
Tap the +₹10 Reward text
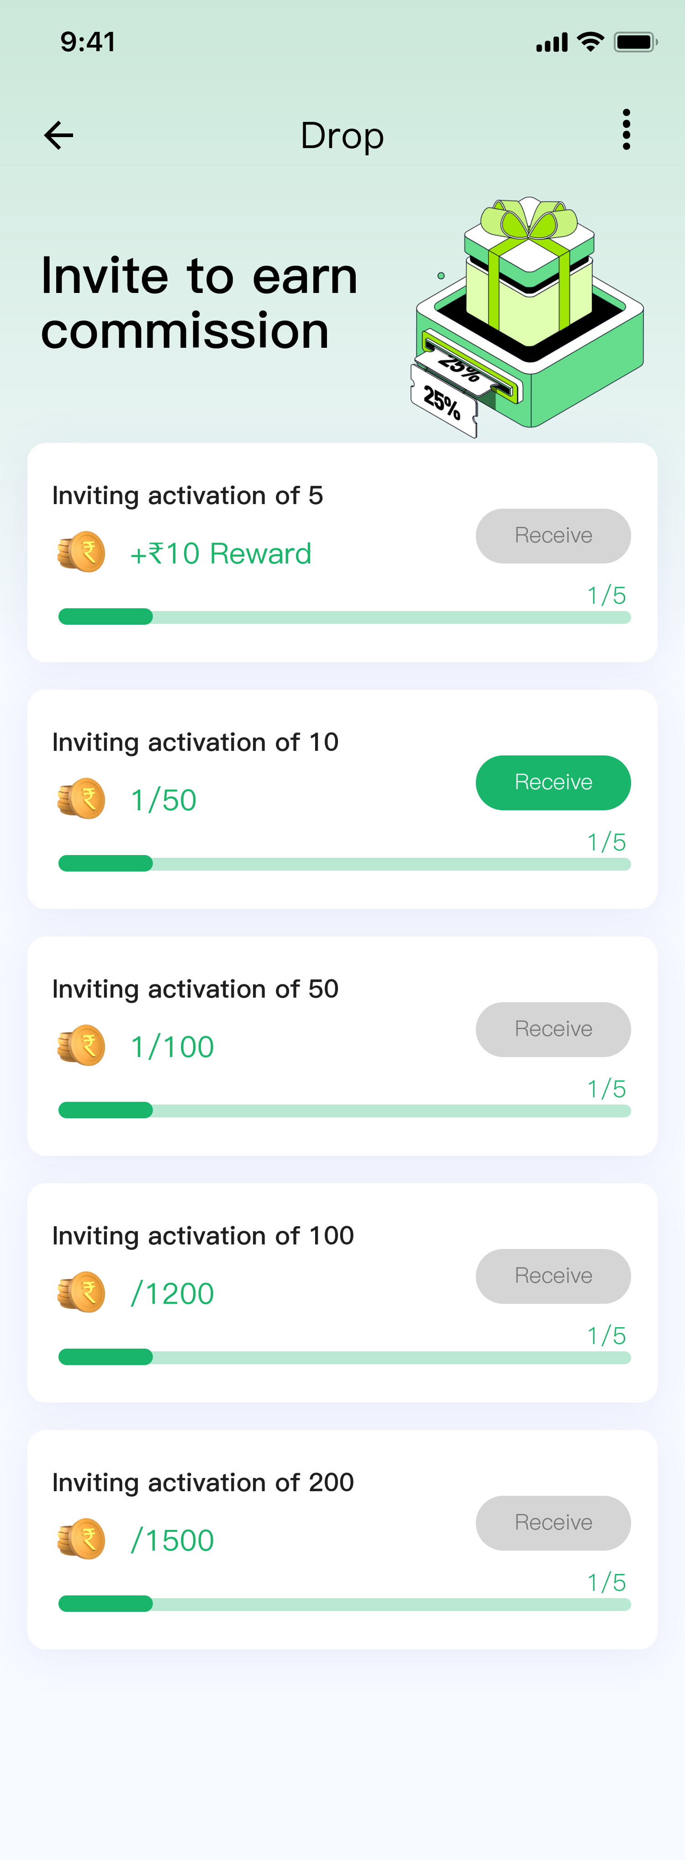[x=220, y=554]
